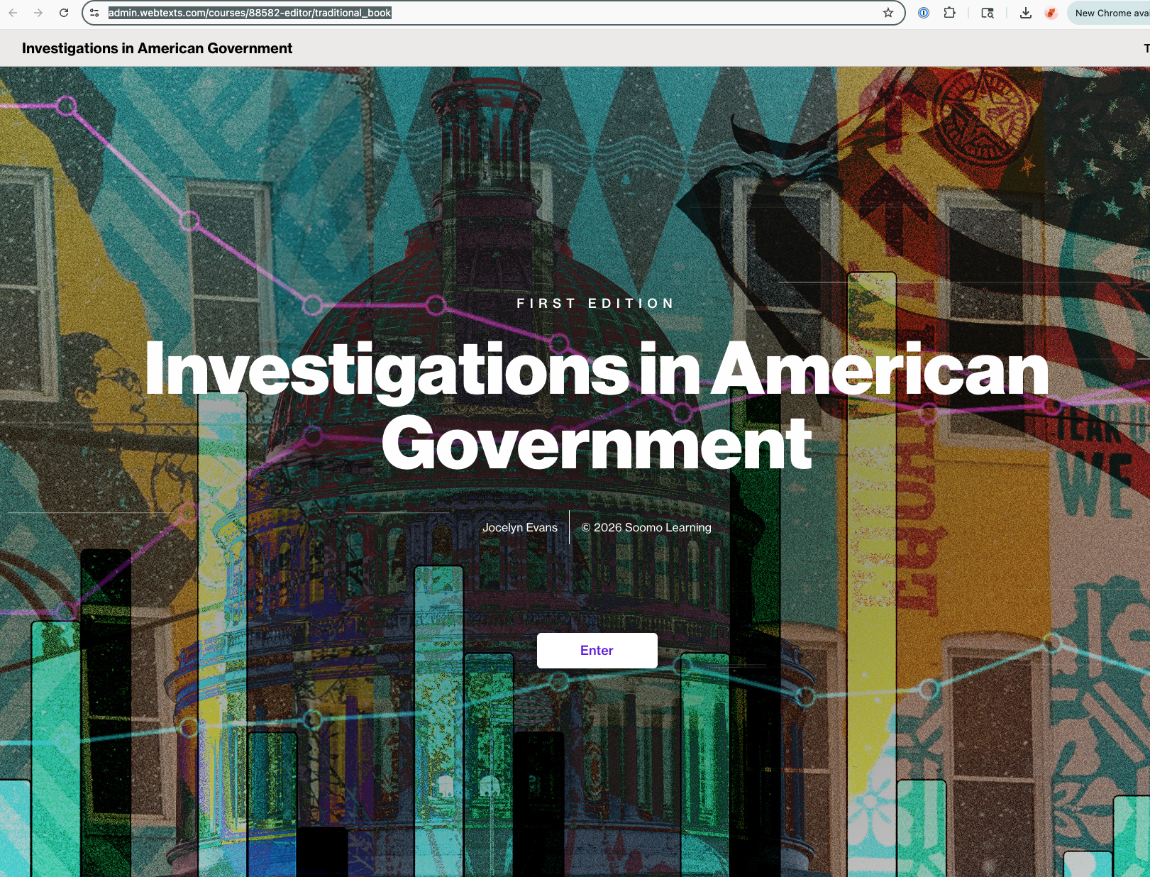Open the browser Extensions puzzle-piece menu
Image resolution: width=1150 pixels, height=877 pixels.
(x=949, y=12)
